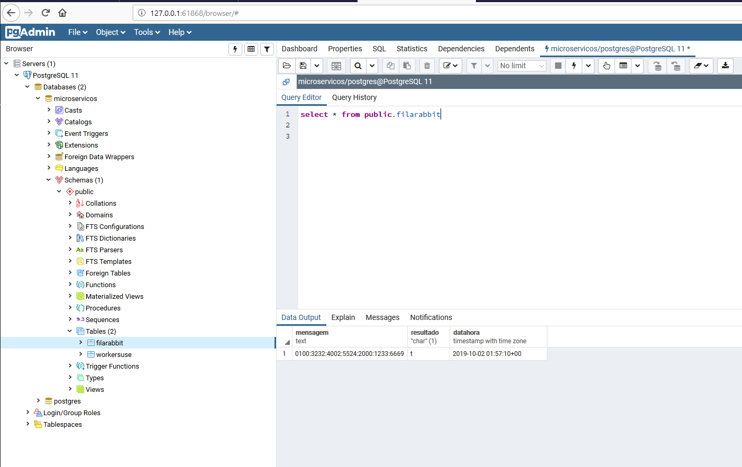Open the Notifications results tab

click(431, 317)
